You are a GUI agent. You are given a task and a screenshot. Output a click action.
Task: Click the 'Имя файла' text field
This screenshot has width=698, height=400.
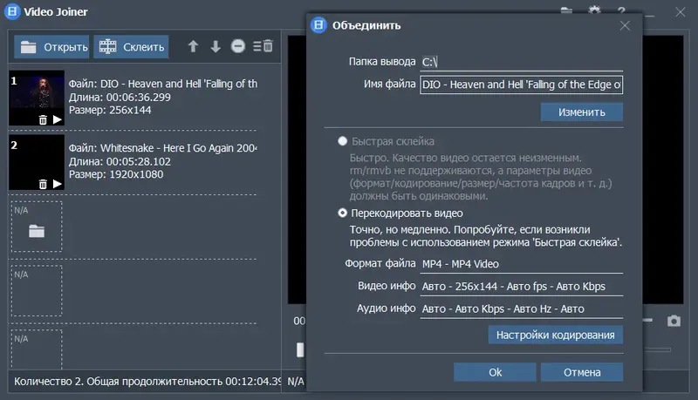pos(521,85)
